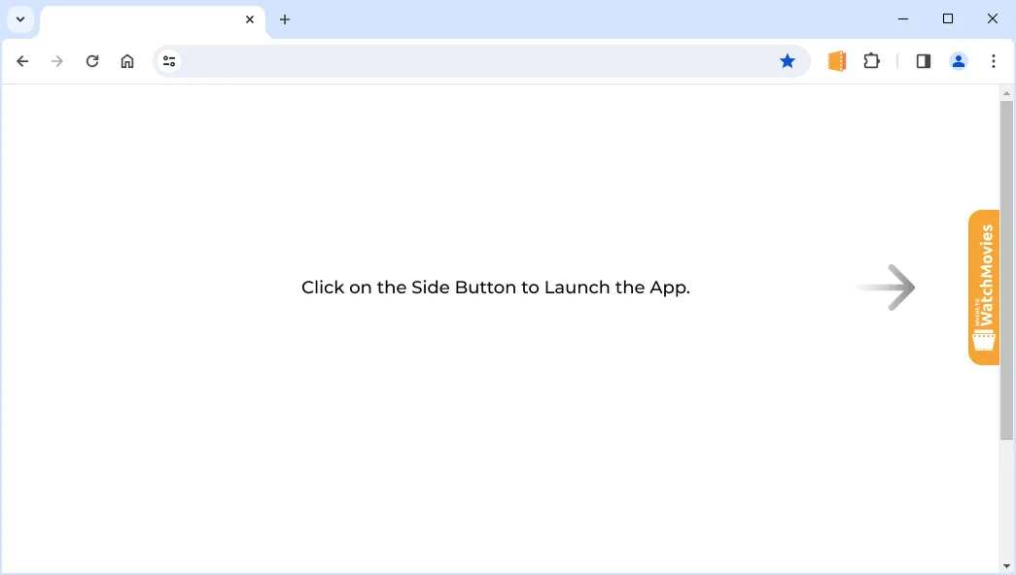
Task: View site information icon in address bar
Action: pyautogui.click(x=170, y=61)
